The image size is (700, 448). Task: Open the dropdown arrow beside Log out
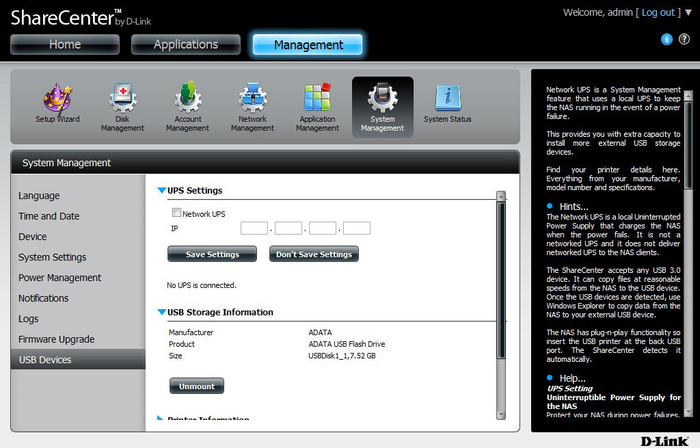point(688,12)
